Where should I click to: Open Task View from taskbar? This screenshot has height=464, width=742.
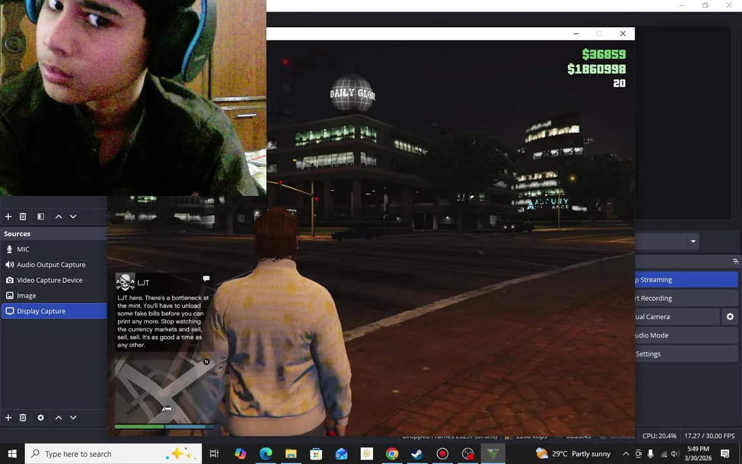(214, 454)
